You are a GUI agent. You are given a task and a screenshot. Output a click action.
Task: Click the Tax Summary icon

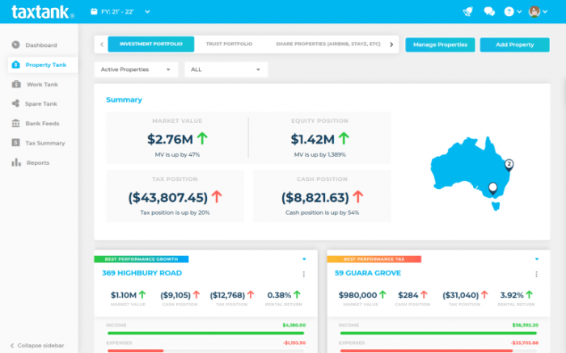pyautogui.click(x=15, y=142)
